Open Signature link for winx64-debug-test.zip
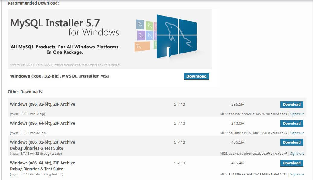Image resolution: width=313 pixels, height=180 pixels. point(297,174)
